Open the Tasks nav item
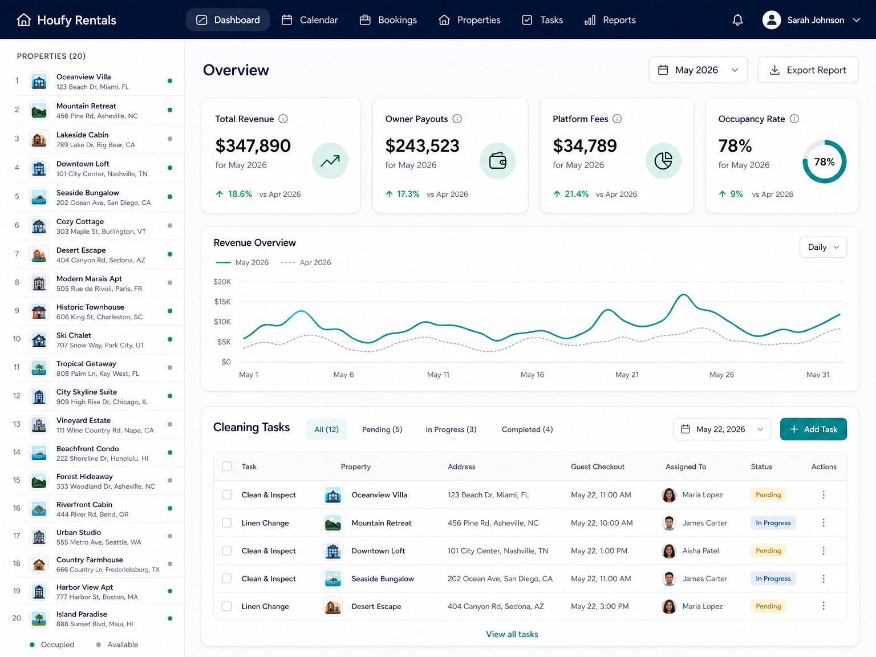The width and height of the screenshot is (876, 657). tap(542, 20)
